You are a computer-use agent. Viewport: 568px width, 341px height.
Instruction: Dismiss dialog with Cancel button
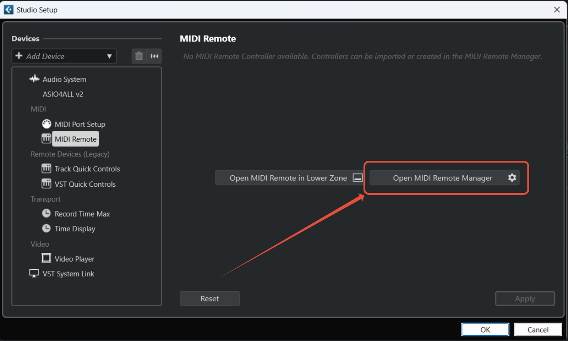click(538, 330)
